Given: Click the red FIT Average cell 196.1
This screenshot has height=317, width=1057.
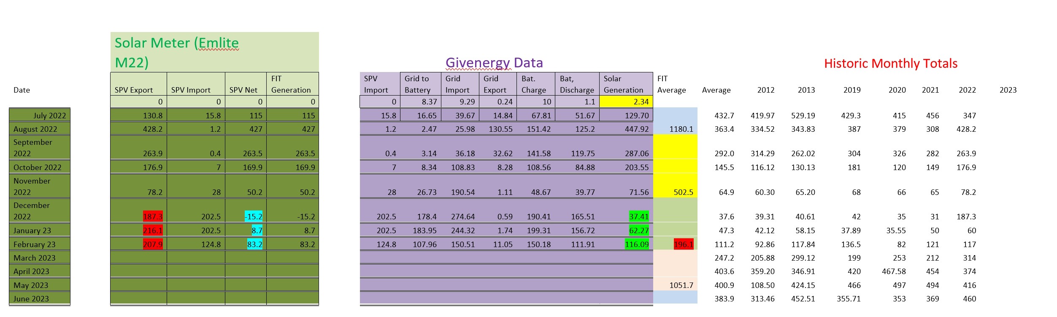Looking at the screenshot, I should click(684, 244).
